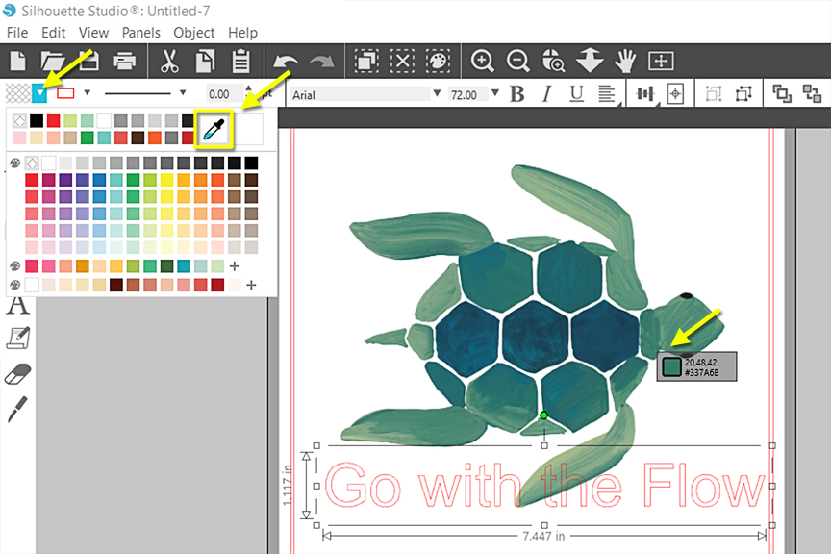Image resolution: width=831 pixels, height=554 pixels.
Task: Click the Deselect All icon
Action: [x=402, y=61]
